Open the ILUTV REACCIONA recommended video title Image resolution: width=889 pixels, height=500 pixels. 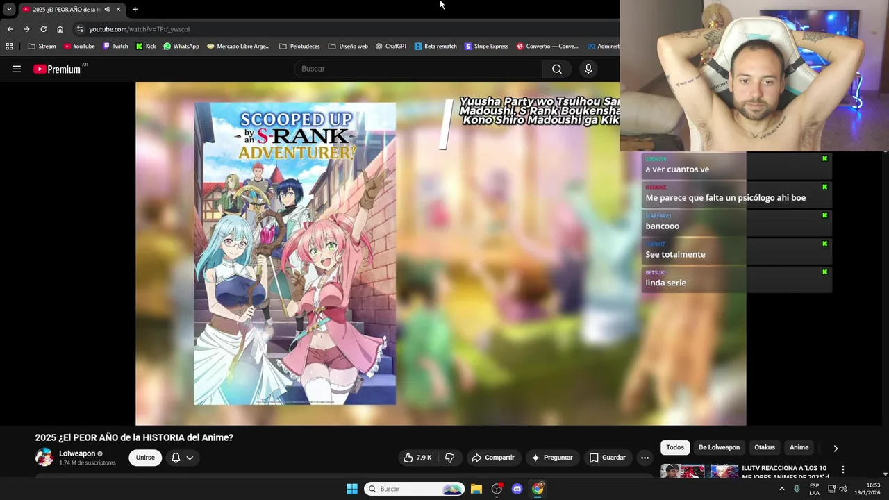tap(786, 472)
